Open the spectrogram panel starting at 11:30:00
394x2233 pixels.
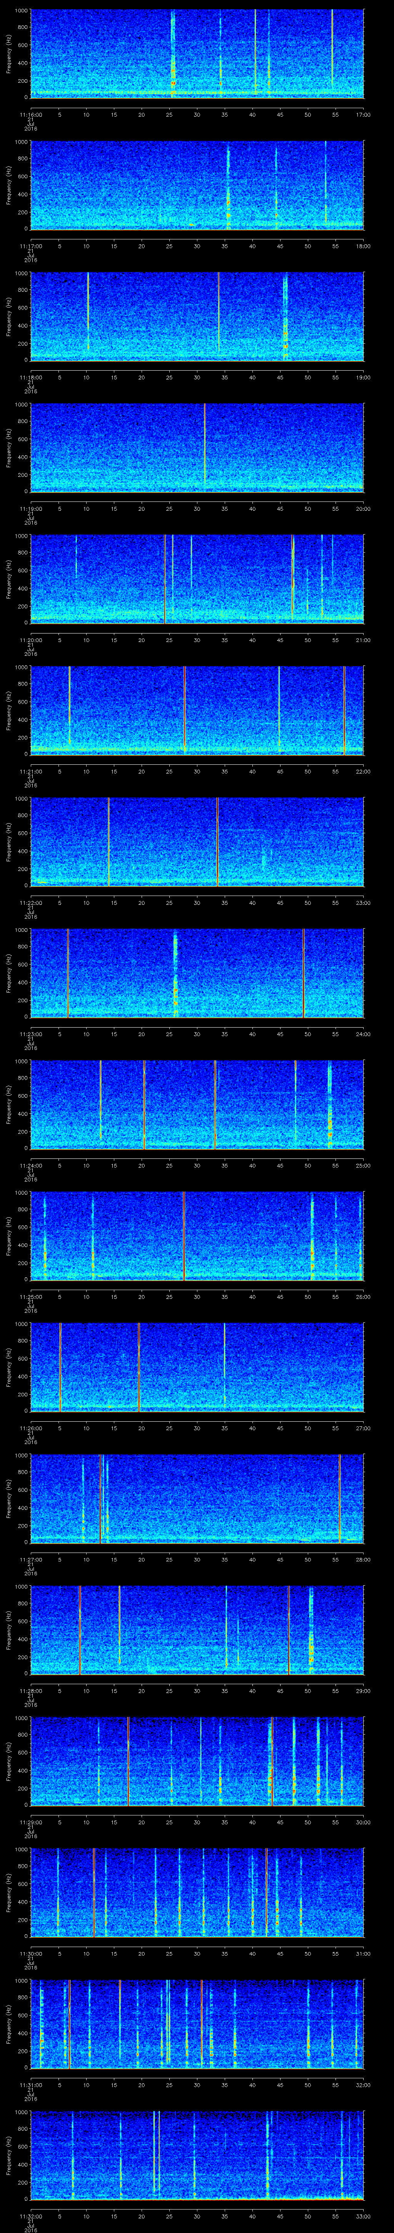[x=197, y=1892]
